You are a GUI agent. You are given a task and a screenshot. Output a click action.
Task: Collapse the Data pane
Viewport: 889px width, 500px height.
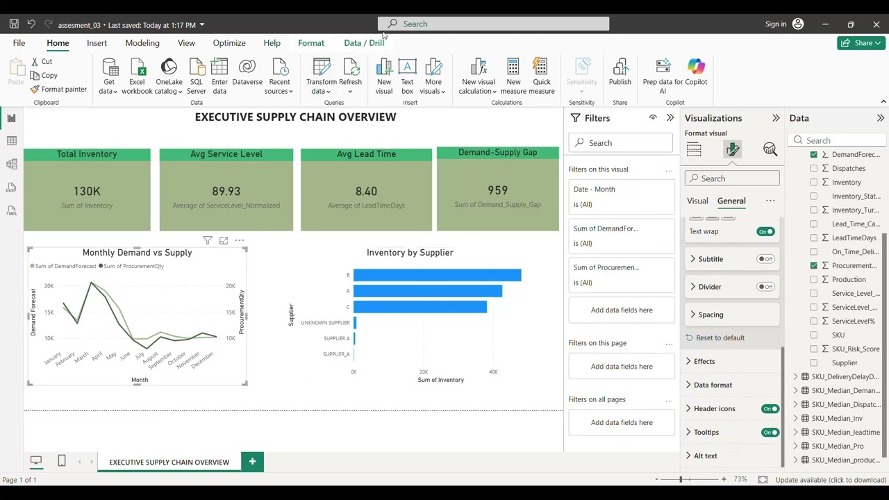point(881,118)
